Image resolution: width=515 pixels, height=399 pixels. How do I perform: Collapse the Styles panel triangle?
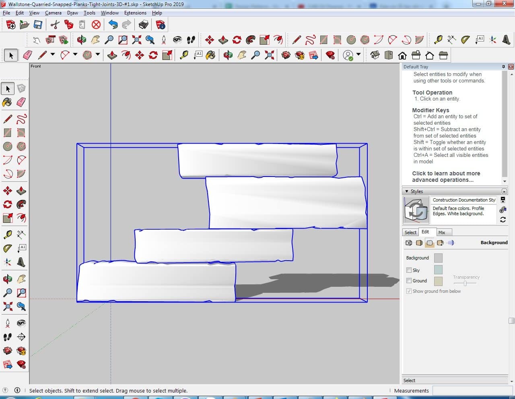click(407, 191)
